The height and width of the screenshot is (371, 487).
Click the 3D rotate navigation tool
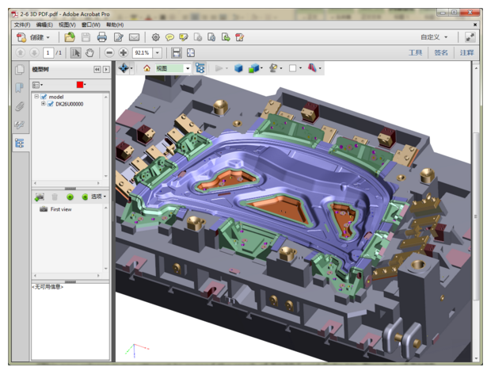124,68
